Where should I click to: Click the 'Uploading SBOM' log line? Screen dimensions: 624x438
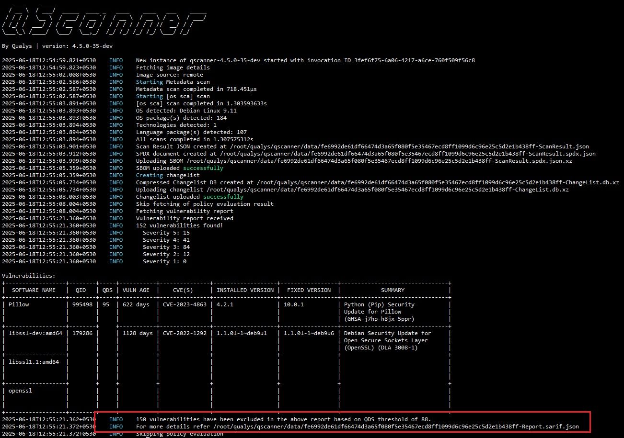pos(354,161)
